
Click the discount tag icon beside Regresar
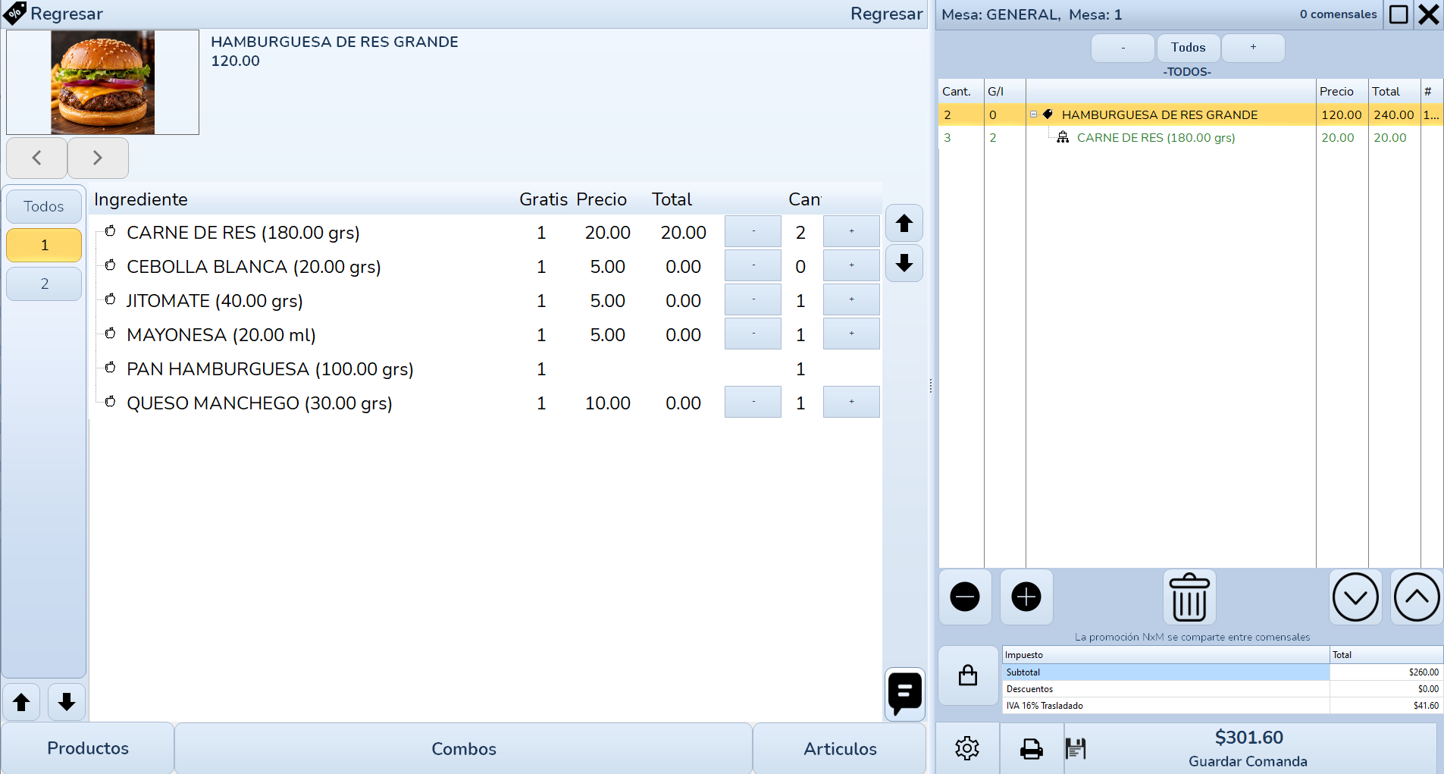click(x=14, y=14)
